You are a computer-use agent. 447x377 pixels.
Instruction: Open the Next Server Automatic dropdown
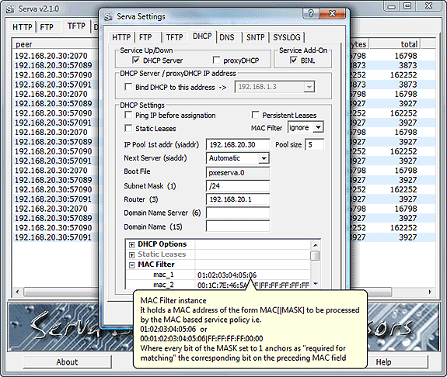coord(264,158)
